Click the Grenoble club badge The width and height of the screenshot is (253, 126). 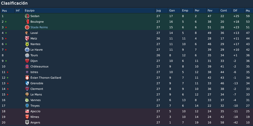click(27, 83)
